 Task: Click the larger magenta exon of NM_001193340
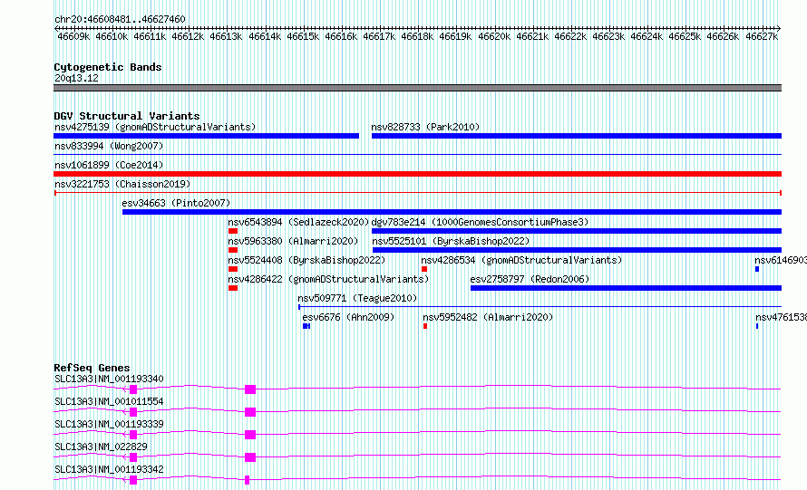(250, 389)
